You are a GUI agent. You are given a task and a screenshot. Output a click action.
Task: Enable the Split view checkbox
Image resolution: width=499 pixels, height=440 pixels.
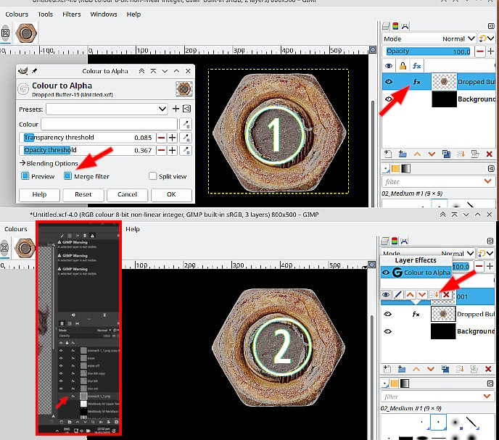(x=153, y=176)
